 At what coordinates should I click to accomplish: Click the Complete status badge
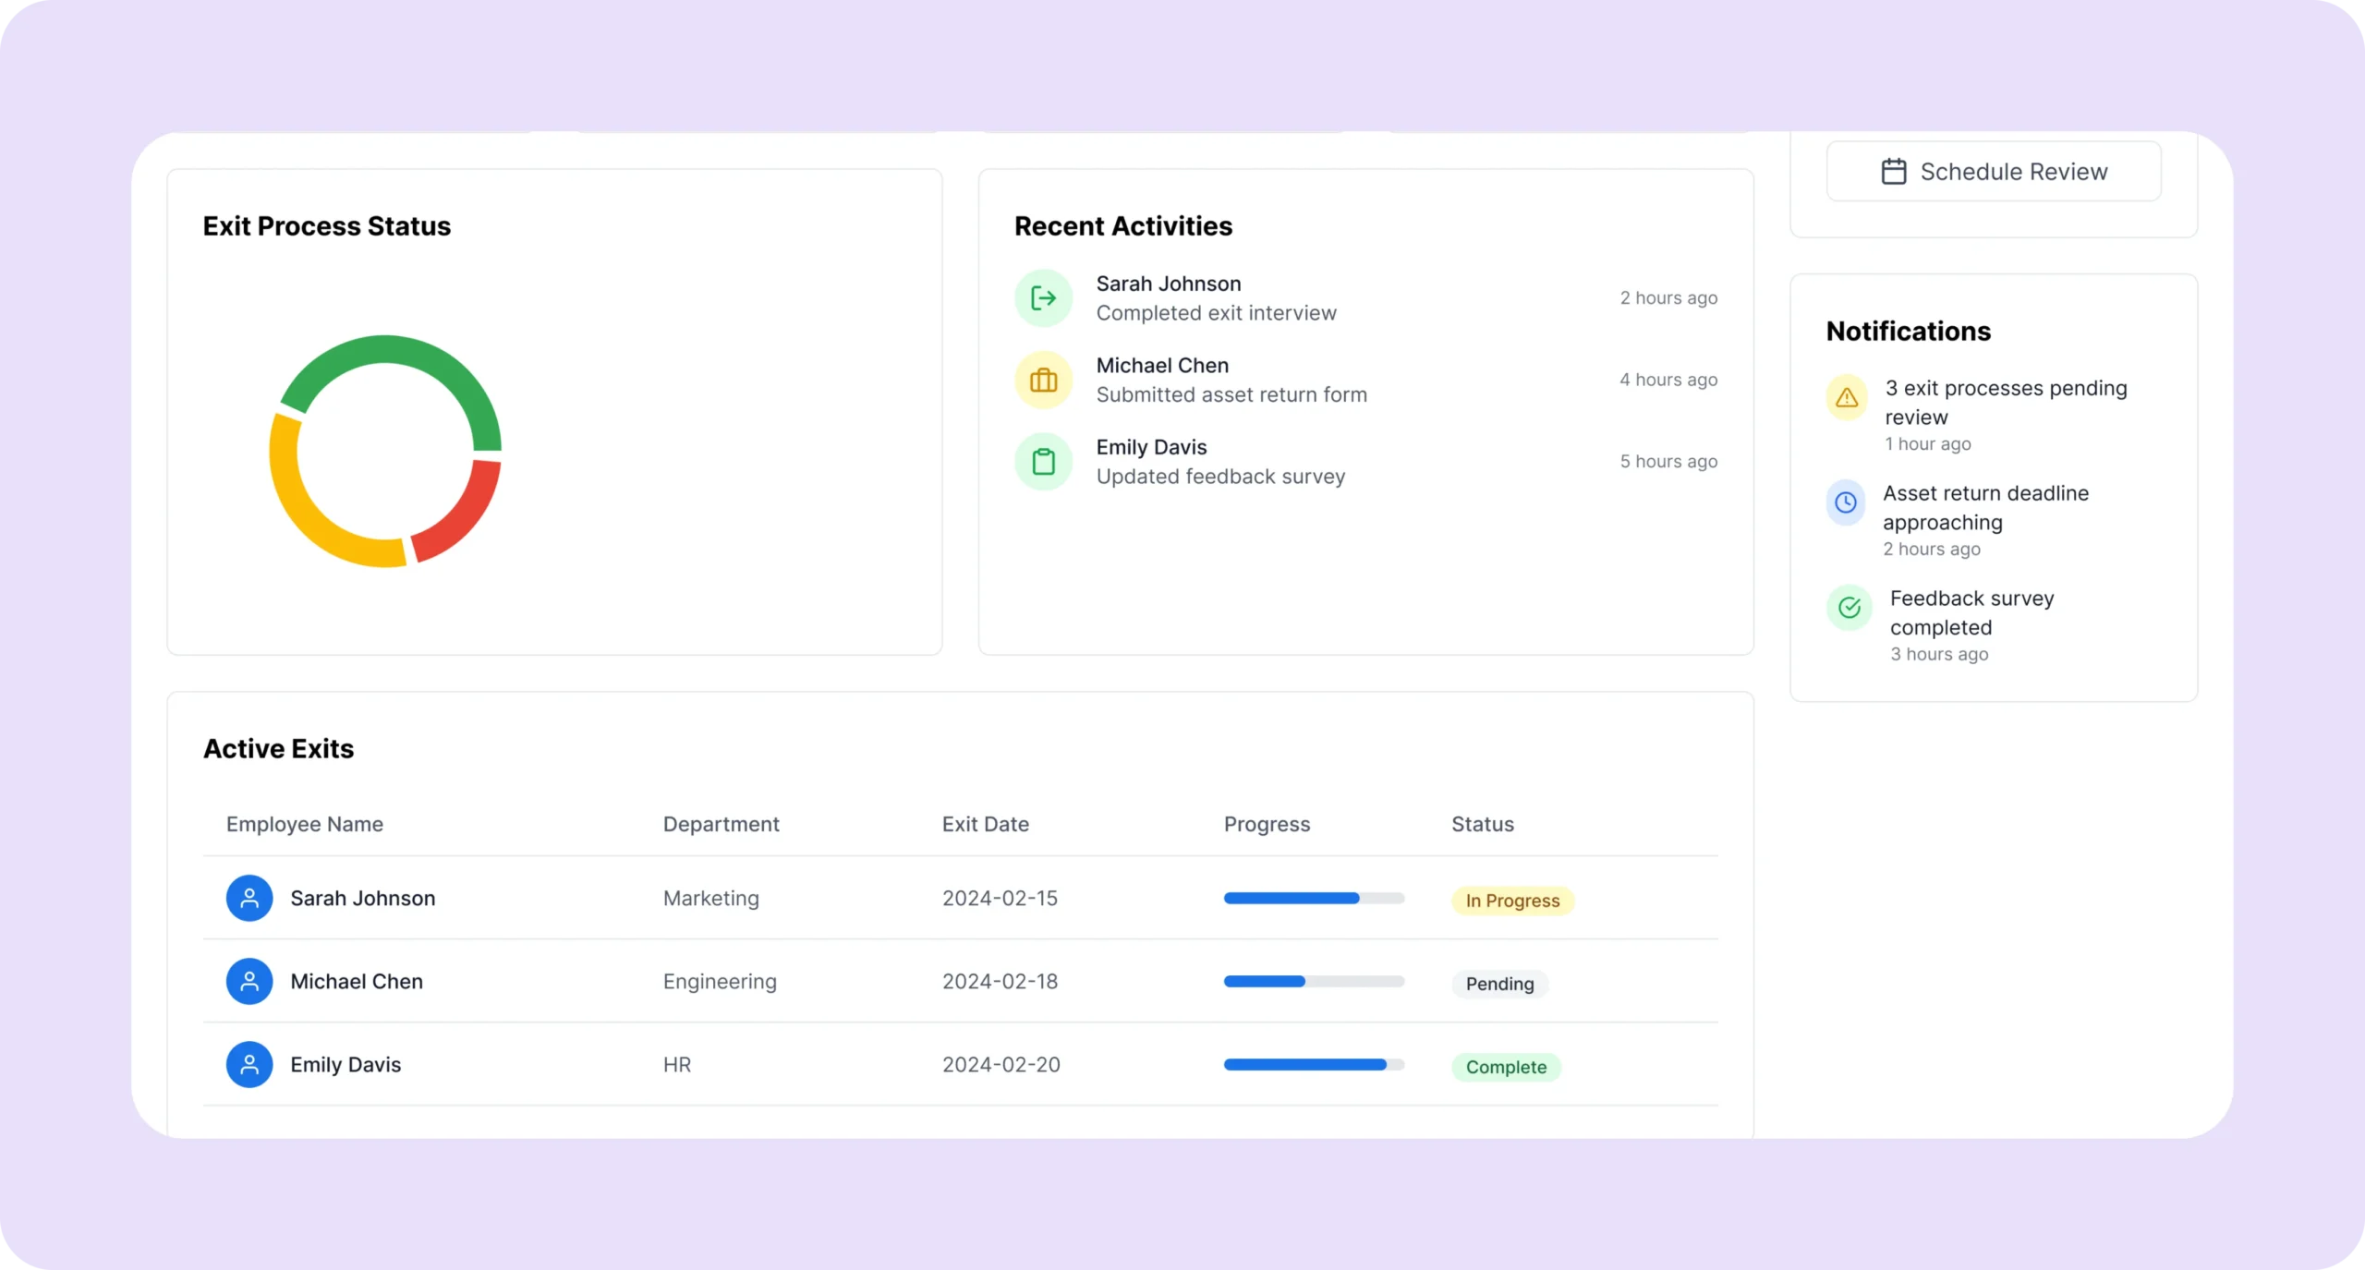[1505, 1067]
